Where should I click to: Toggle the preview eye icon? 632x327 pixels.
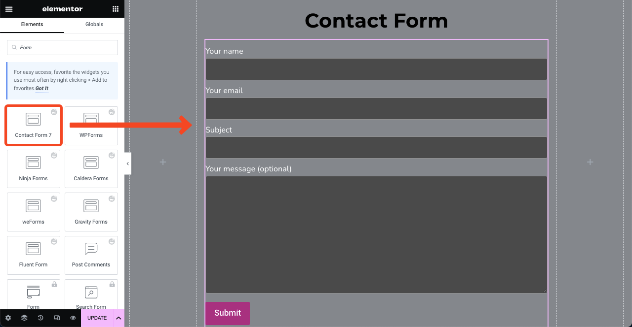73,318
